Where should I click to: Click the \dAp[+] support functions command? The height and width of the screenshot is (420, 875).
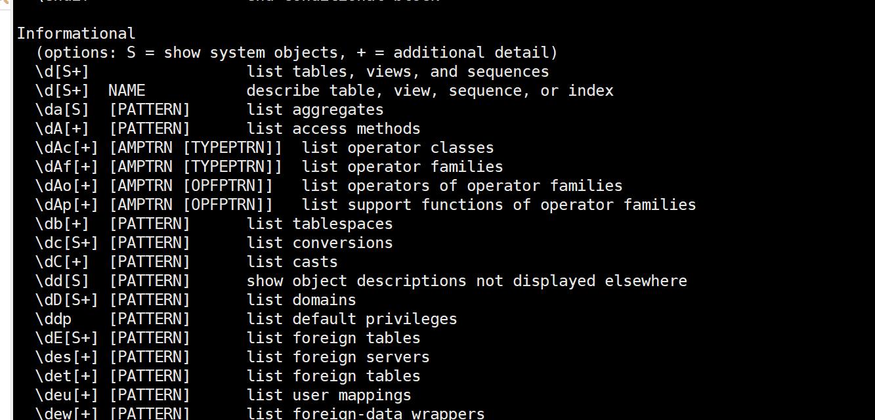(366, 205)
